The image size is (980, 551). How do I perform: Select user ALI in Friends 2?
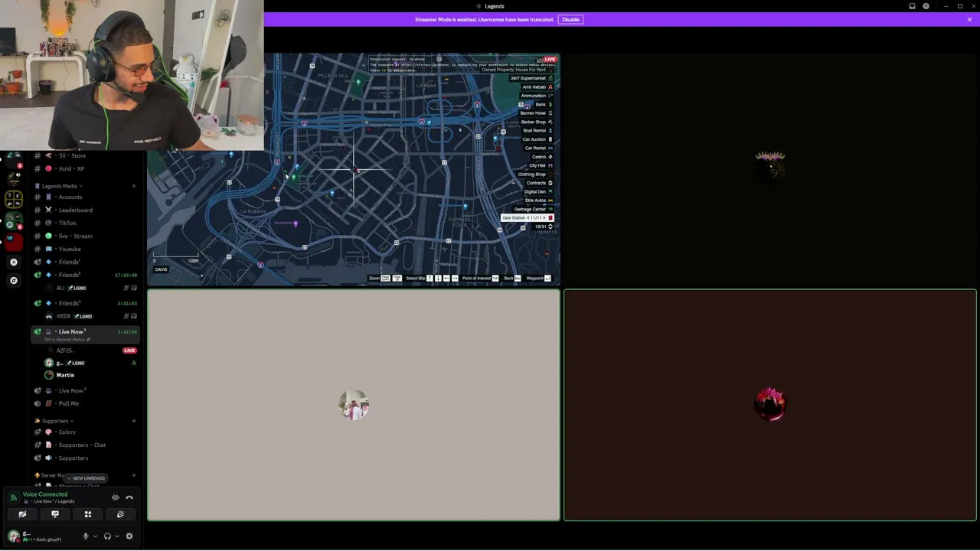point(91,288)
